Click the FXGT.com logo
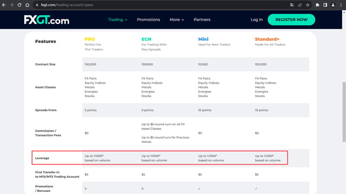 [x=47, y=19]
